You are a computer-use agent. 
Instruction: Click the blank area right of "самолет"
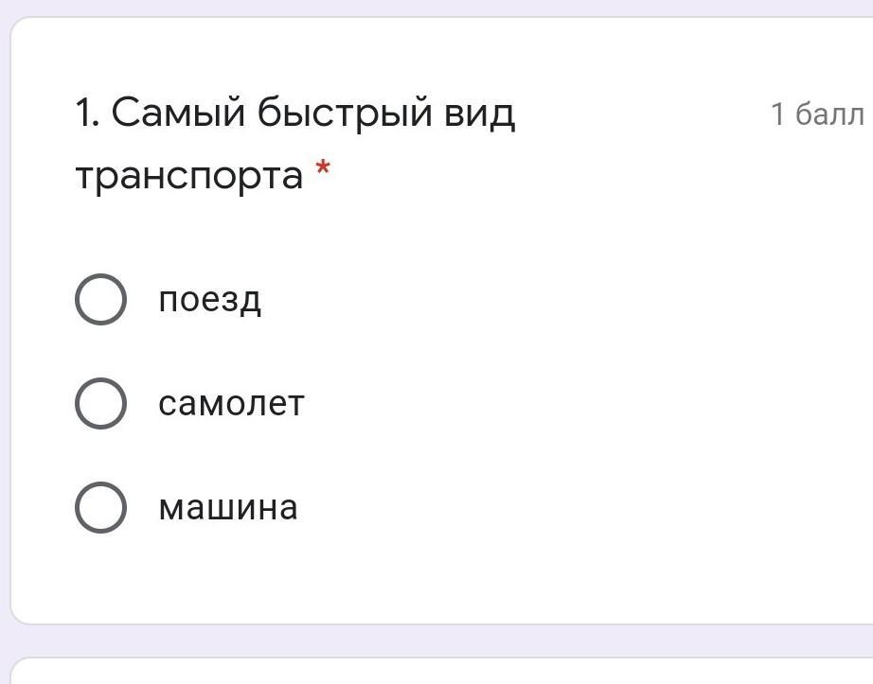(x=568, y=404)
